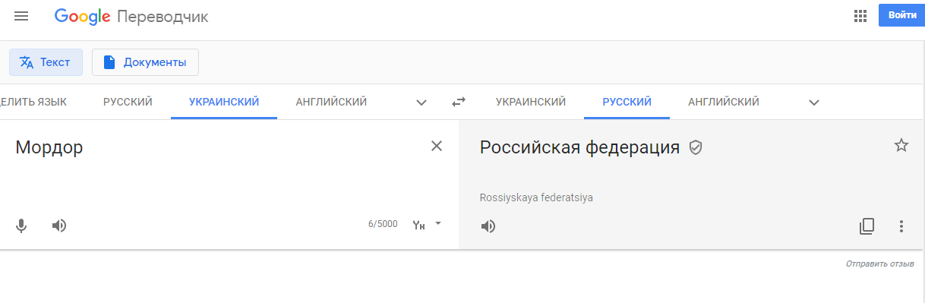Viewport: 925px width, 303px height.
Task: Expand more target languages list
Action: tap(814, 103)
